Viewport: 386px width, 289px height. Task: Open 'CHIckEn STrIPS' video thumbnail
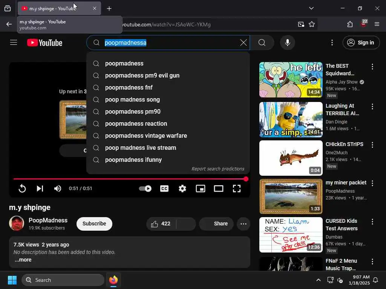[x=291, y=158]
